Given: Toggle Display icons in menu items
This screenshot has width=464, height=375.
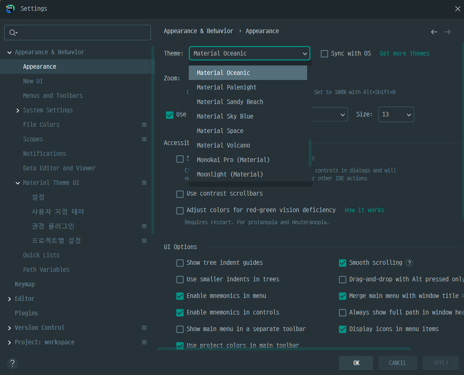Looking at the screenshot, I should click(x=343, y=329).
